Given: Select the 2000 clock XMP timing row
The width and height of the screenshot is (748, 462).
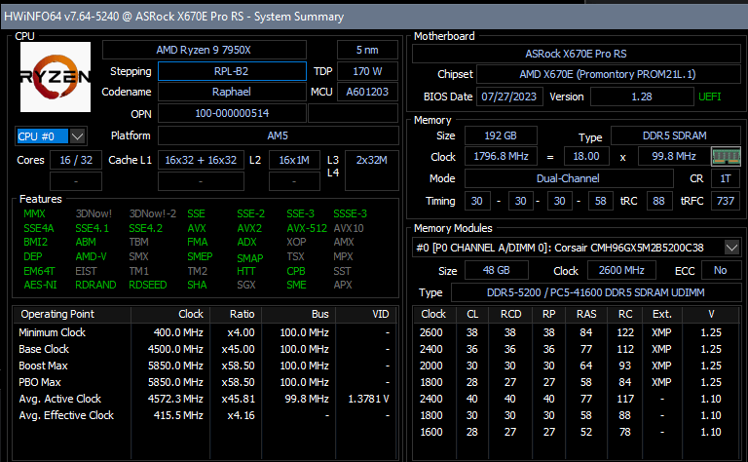Looking at the screenshot, I should 578,366.
